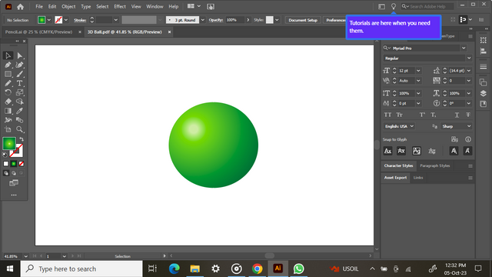Open the Align panel icon
The height and width of the screenshot is (277, 492).
click(484, 52)
